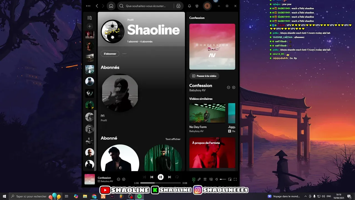The width and height of the screenshot is (355, 200).
Task: Open the notifications bell
Action: (189, 6)
